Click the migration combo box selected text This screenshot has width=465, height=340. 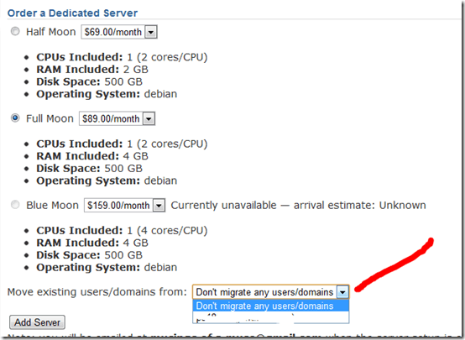264,292
